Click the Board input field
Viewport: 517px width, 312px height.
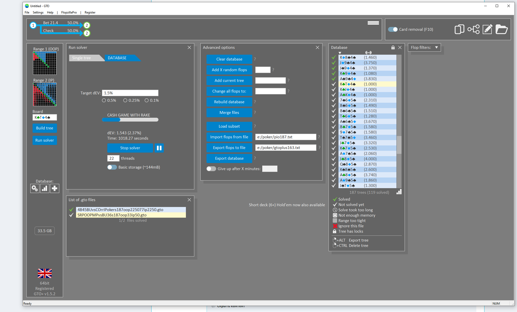tap(45, 117)
